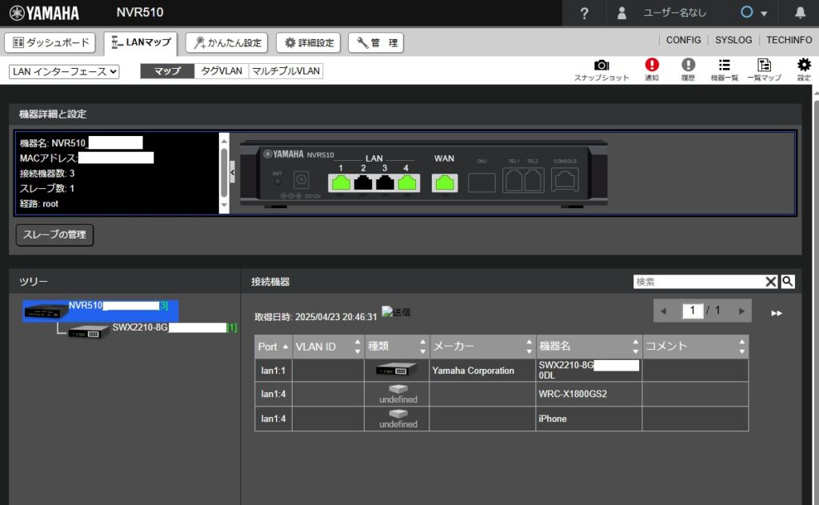
Task: Click the 接続機器数: 3 line
Action: pos(47,173)
